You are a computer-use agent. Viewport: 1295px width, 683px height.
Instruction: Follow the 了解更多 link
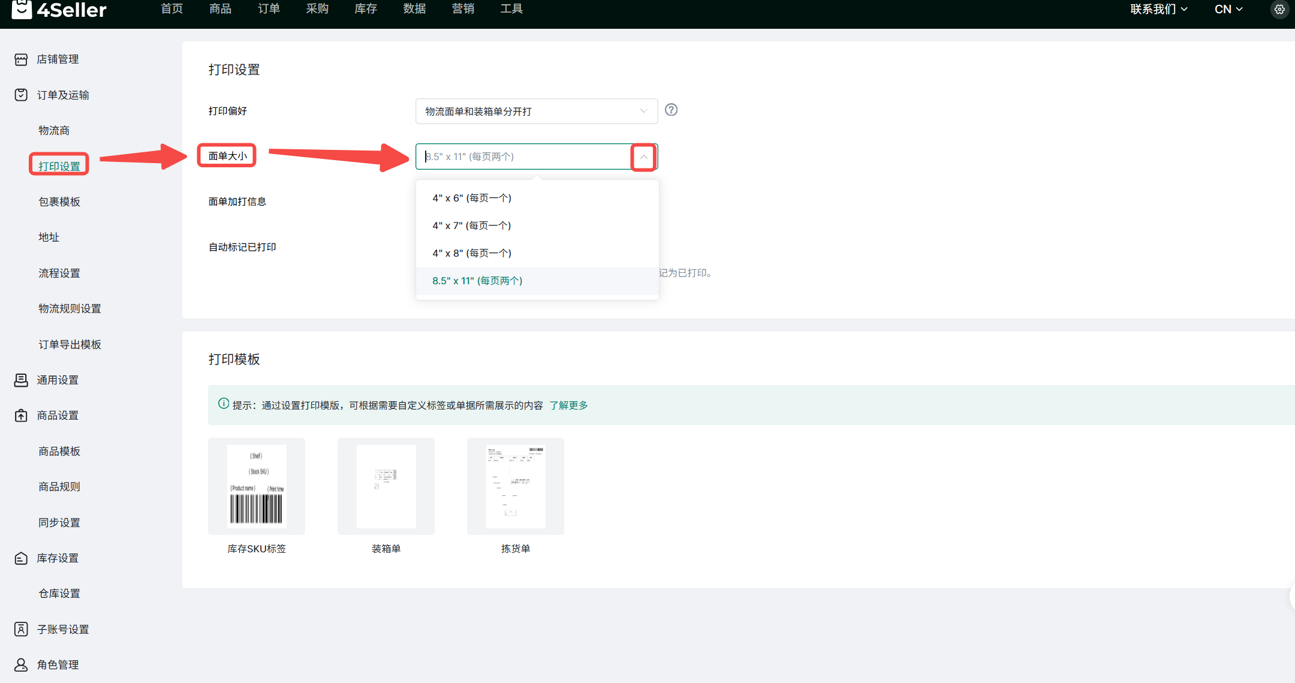click(568, 405)
